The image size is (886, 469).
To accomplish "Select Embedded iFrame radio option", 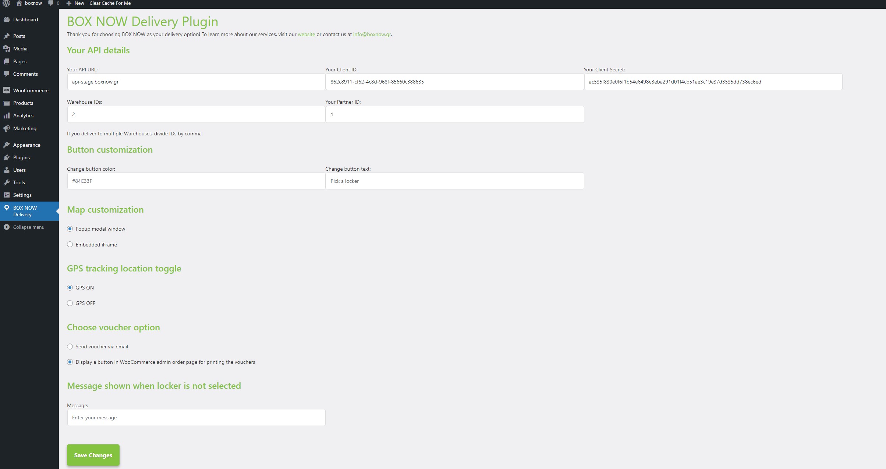I will tap(70, 245).
